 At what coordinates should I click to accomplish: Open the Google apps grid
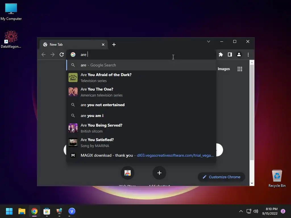click(240, 69)
